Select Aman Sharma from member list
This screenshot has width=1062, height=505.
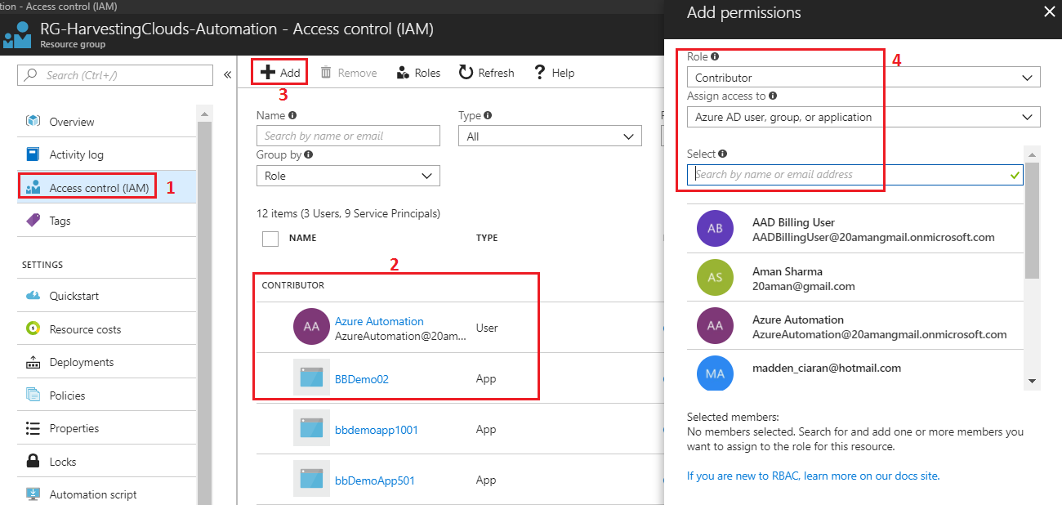click(x=855, y=278)
